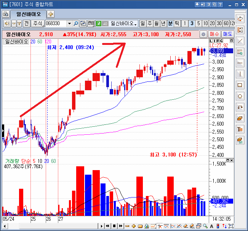
Task: Open the stock code 068330 dropdown
Action: point(69,24)
